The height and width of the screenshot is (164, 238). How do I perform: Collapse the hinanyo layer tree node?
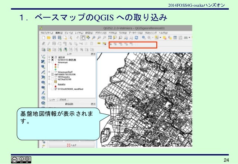click(49, 62)
